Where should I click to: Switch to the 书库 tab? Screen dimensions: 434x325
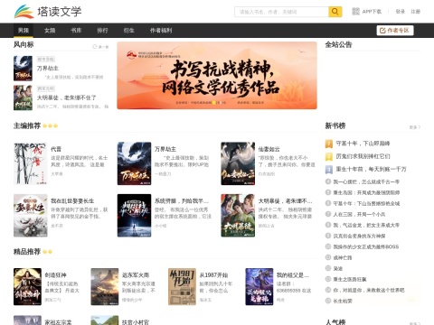coord(76,31)
